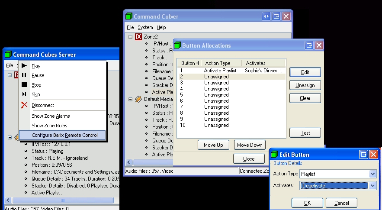
Task: Open Configure Barix Remote Control
Action: 64,135
